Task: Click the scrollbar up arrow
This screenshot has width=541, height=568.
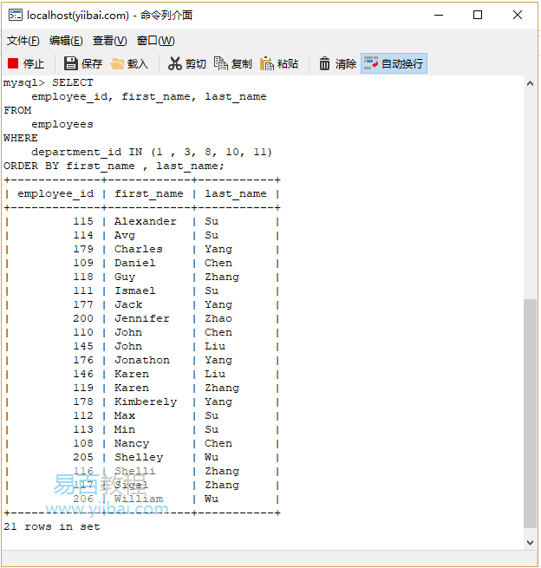Action: (530, 83)
